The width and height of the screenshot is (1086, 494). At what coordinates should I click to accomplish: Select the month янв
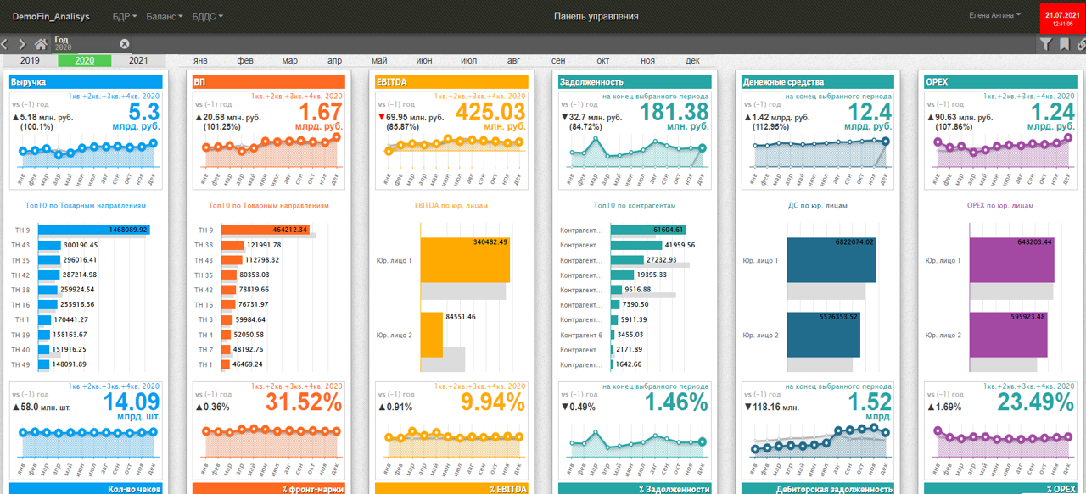tap(200, 61)
